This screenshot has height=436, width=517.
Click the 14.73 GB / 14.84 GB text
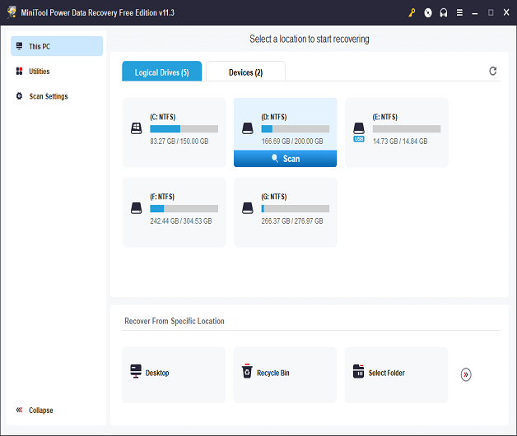[400, 141]
